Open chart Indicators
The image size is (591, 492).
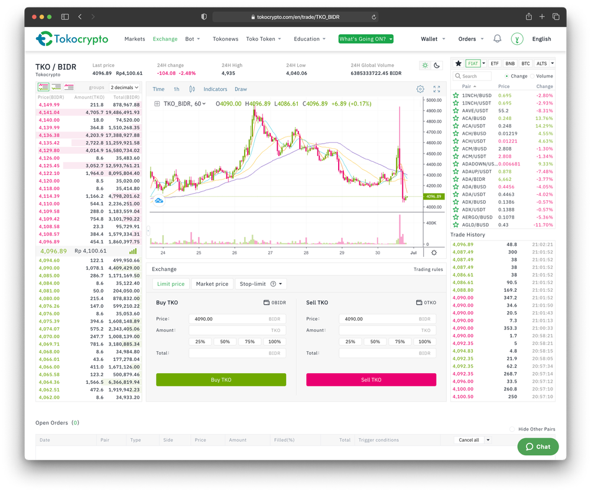(x=215, y=89)
